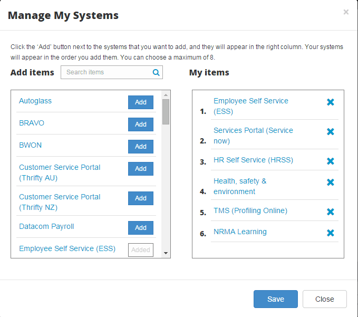This screenshot has height=317, width=358.
Task: Remove TMS (Profiling Online) item
Action: click(331, 212)
